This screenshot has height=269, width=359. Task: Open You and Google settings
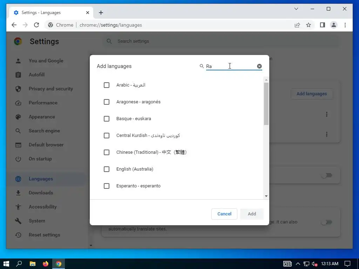coord(46,61)
